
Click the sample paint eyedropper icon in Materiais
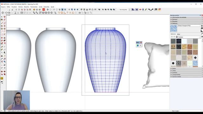[202, 34]
